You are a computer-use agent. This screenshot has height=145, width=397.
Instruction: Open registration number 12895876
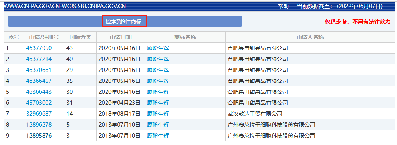point(39,136)
